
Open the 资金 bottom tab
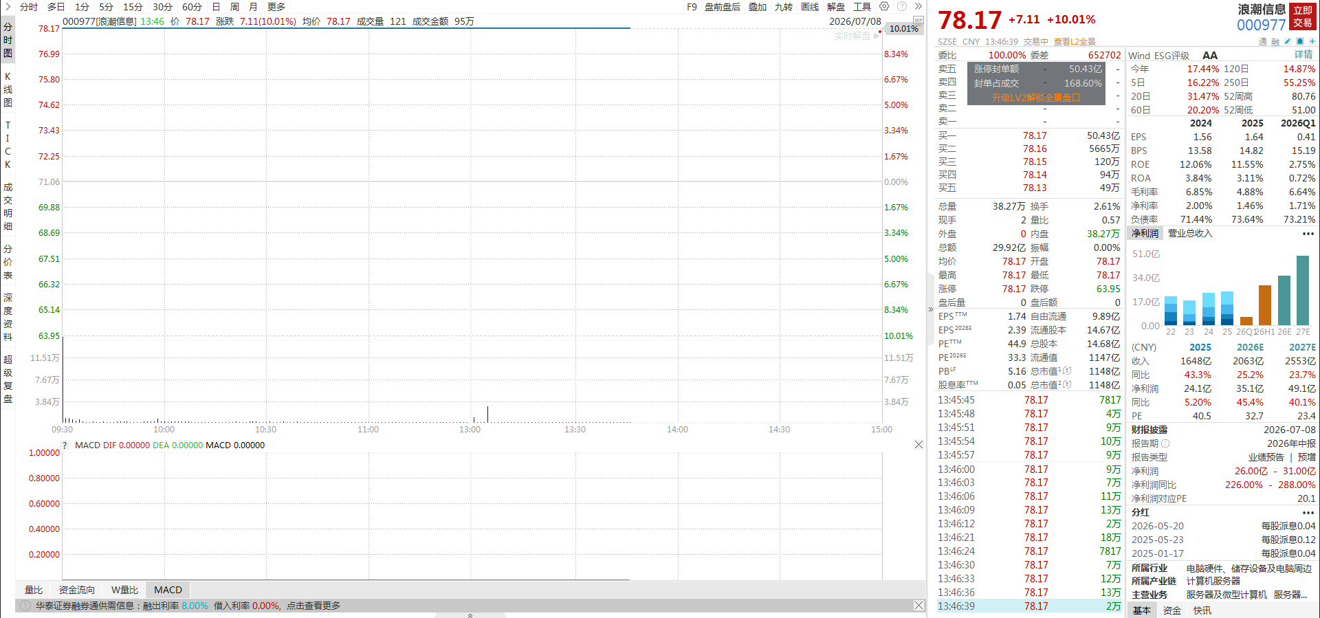click(x=1172, y=610)
